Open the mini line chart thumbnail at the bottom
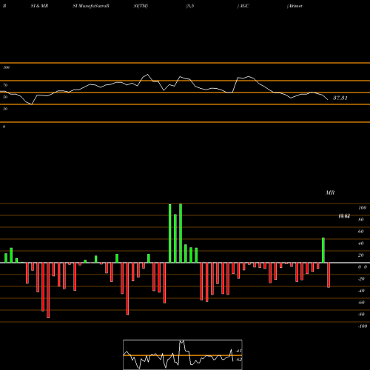This screenshot has width=370, height=370. [x=183, y=354]
